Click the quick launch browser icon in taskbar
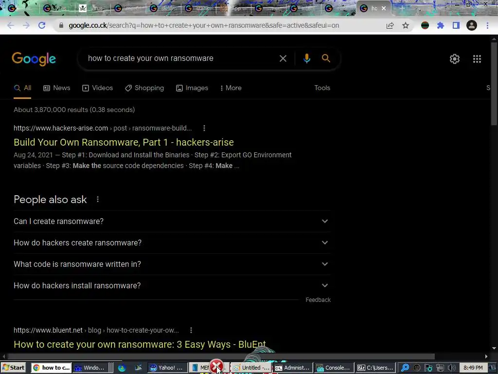Viewport: 498px width, 374px height. [122, 368]
